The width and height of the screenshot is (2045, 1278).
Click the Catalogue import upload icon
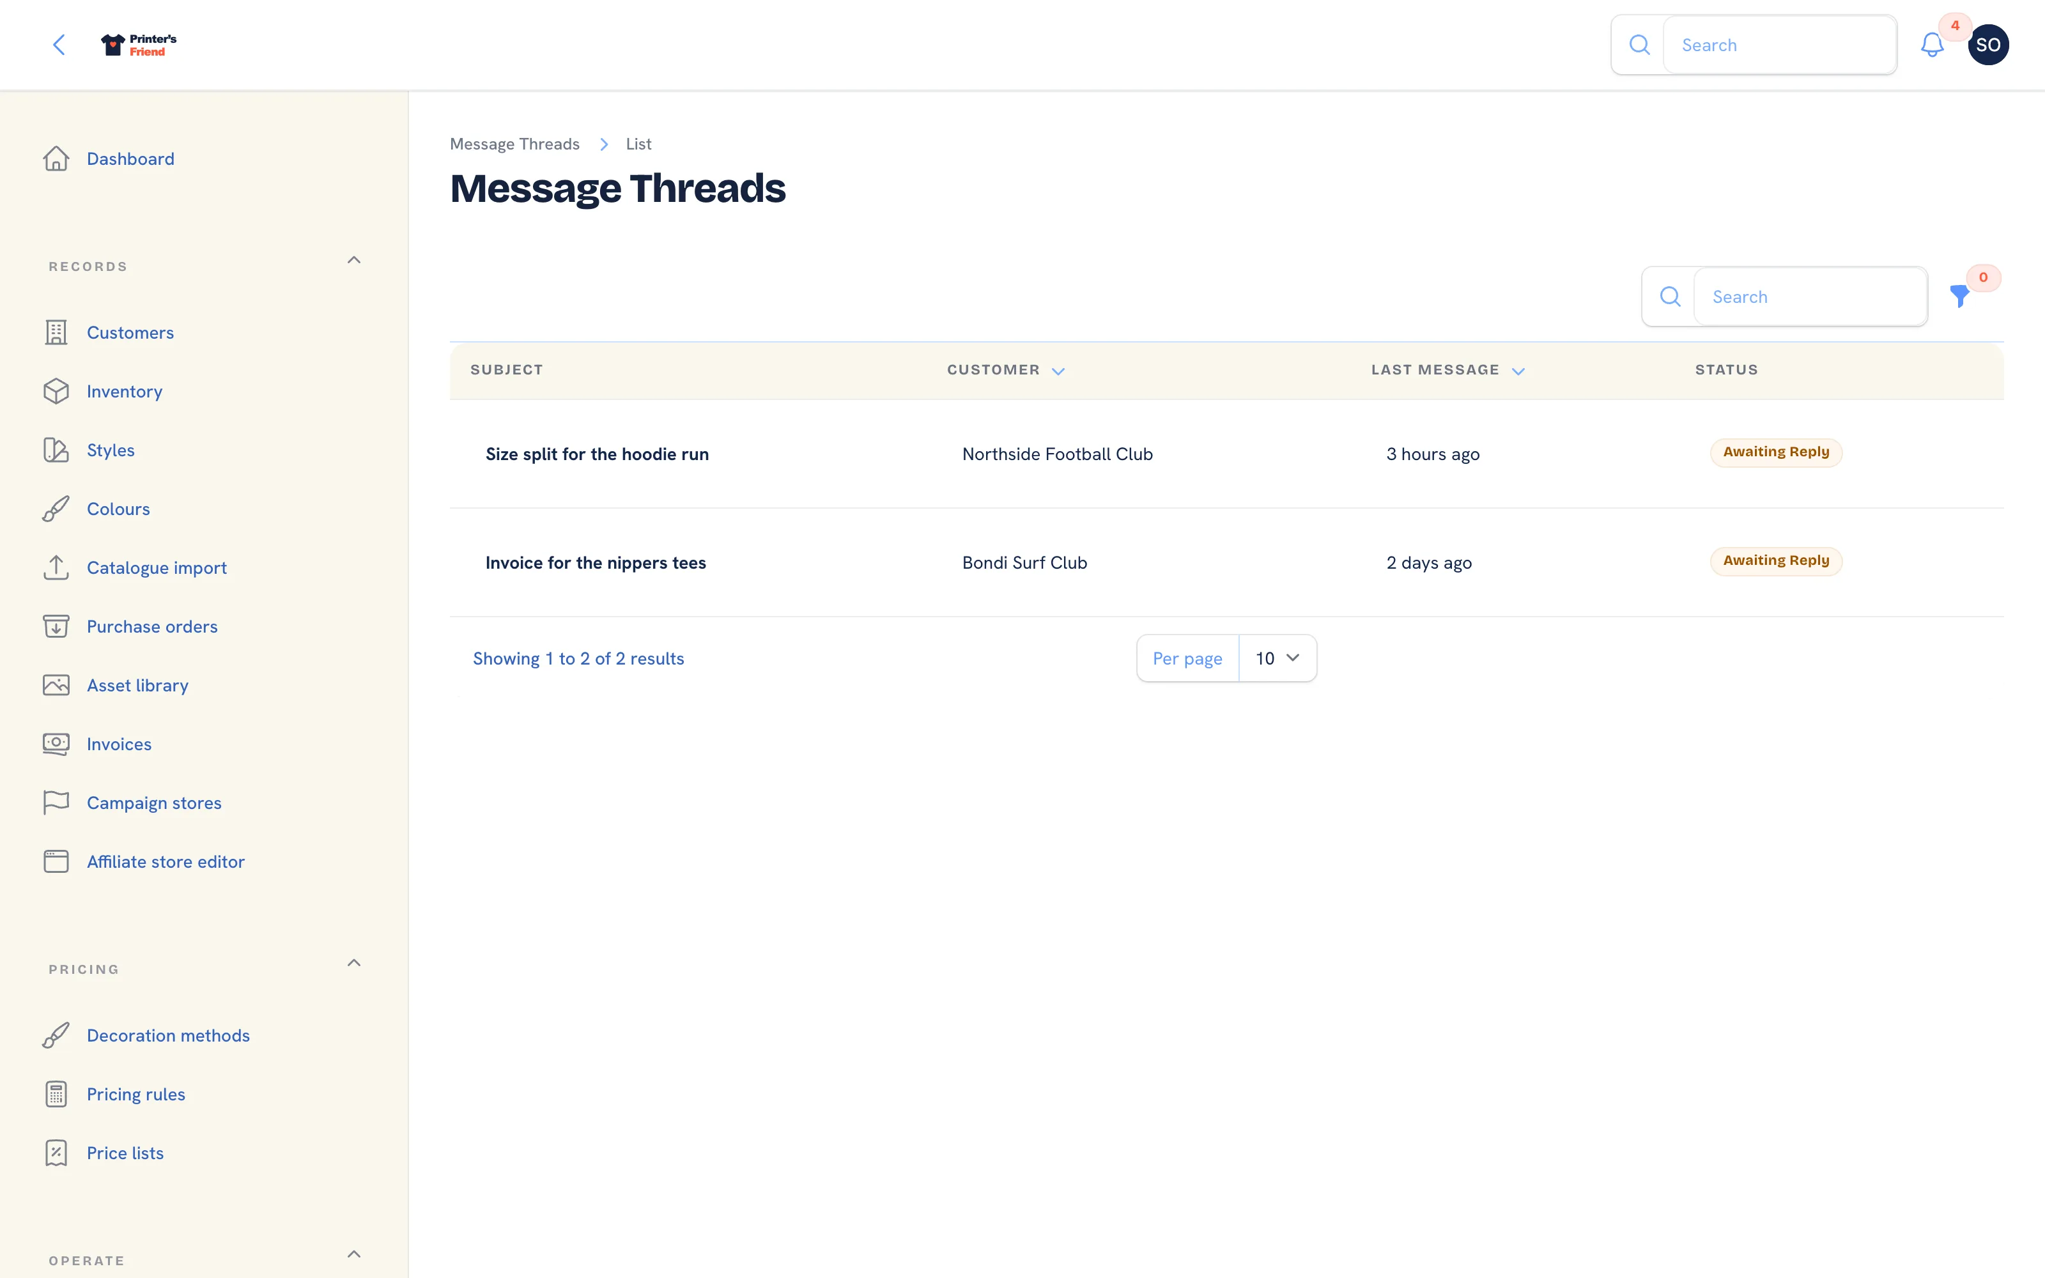coord(56,567)
